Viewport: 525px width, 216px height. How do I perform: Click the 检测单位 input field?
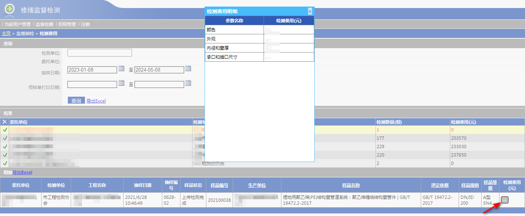tap(100, 53)
